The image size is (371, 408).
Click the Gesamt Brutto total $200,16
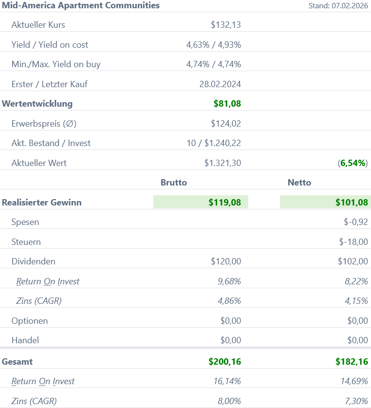224,362
